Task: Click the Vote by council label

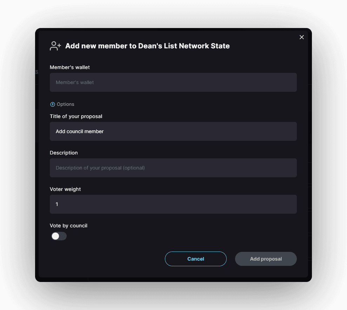Action: (x=68, y=226)
